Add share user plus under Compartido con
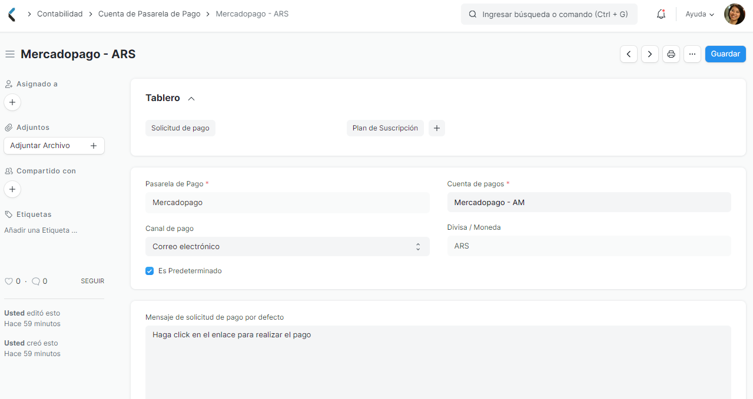Screen dimensions: 753x399 (x=12, y=189)
